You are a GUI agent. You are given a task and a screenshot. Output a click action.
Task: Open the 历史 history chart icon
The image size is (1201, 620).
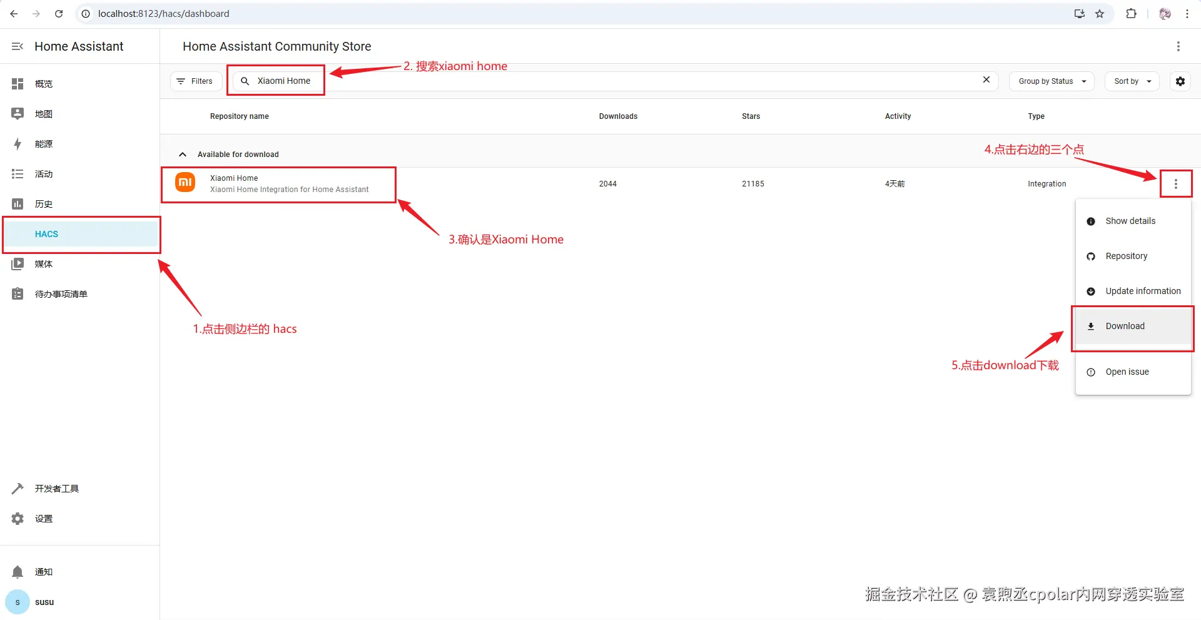pyautogui.click(x=18, y=204)
